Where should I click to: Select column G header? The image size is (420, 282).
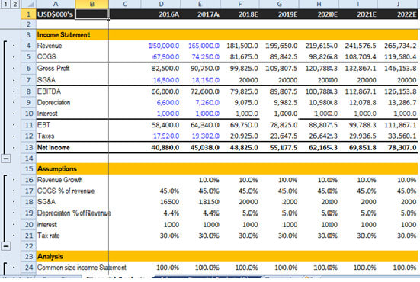tap(279, 4)
